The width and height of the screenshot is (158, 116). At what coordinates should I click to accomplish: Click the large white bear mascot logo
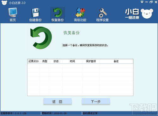(x=147, y=14)
